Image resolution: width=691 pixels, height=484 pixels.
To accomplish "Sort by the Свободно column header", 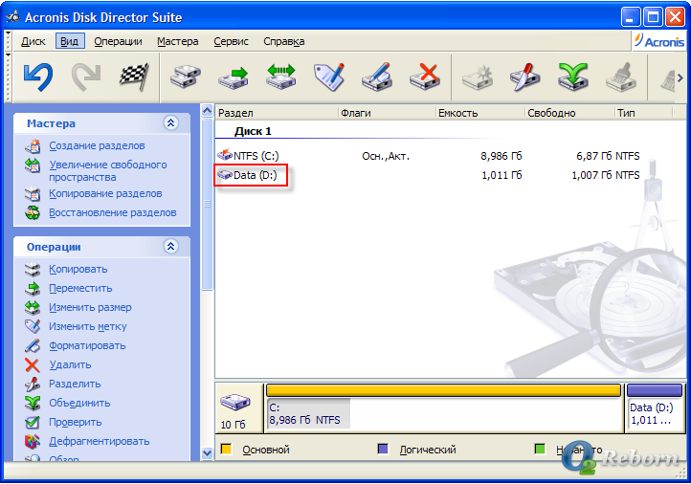I will (x=569, y=113).
